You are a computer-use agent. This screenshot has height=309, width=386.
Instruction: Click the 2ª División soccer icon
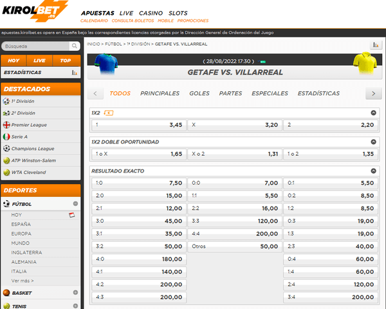[x=6, y=113]
